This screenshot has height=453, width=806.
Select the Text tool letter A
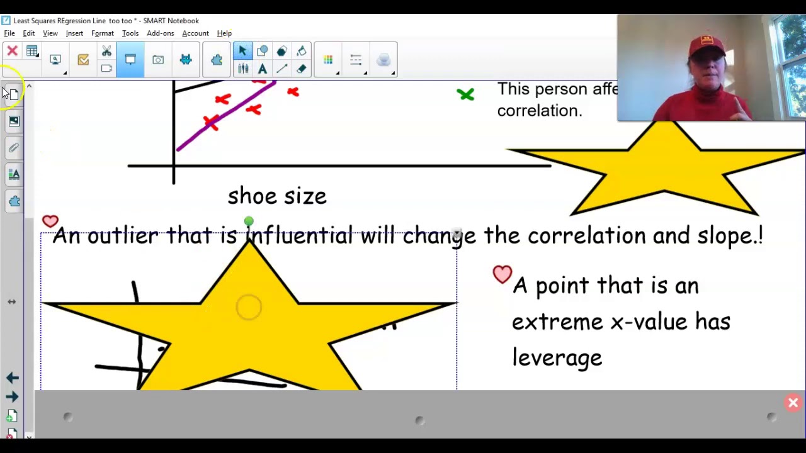click(263, 69)
